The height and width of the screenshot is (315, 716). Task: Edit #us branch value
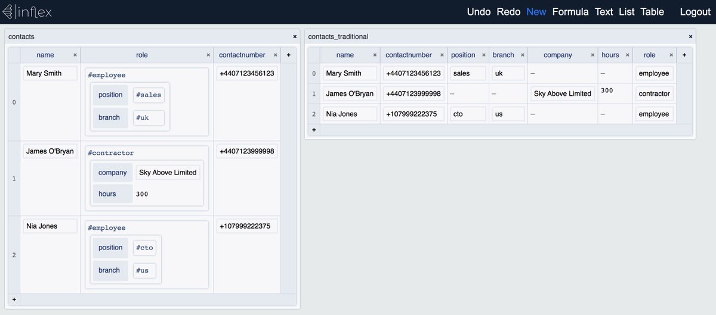coord(144,270)
